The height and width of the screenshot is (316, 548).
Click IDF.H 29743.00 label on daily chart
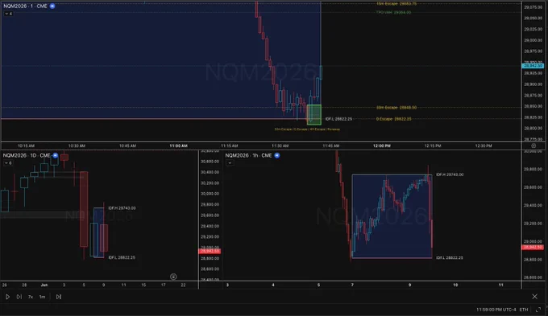[x=122, y=208]
